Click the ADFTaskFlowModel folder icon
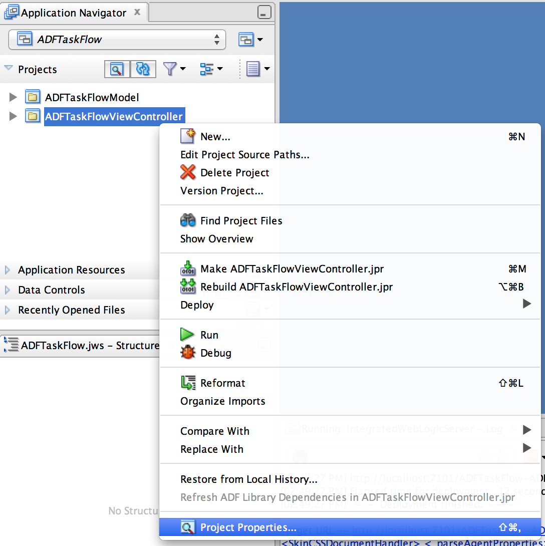 (33, 97)
